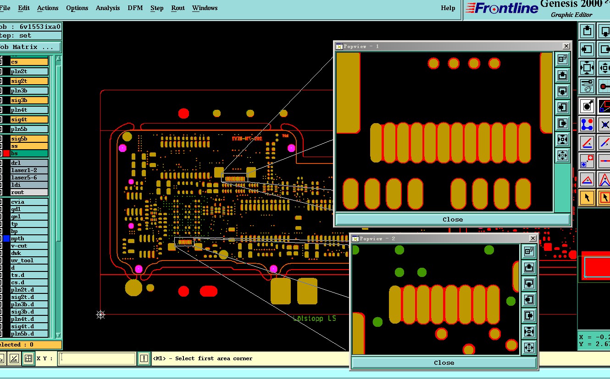This screenshot has width=610, height=379.
Task: Click pan up icon in main toolbar
Action: click(587, 31)
